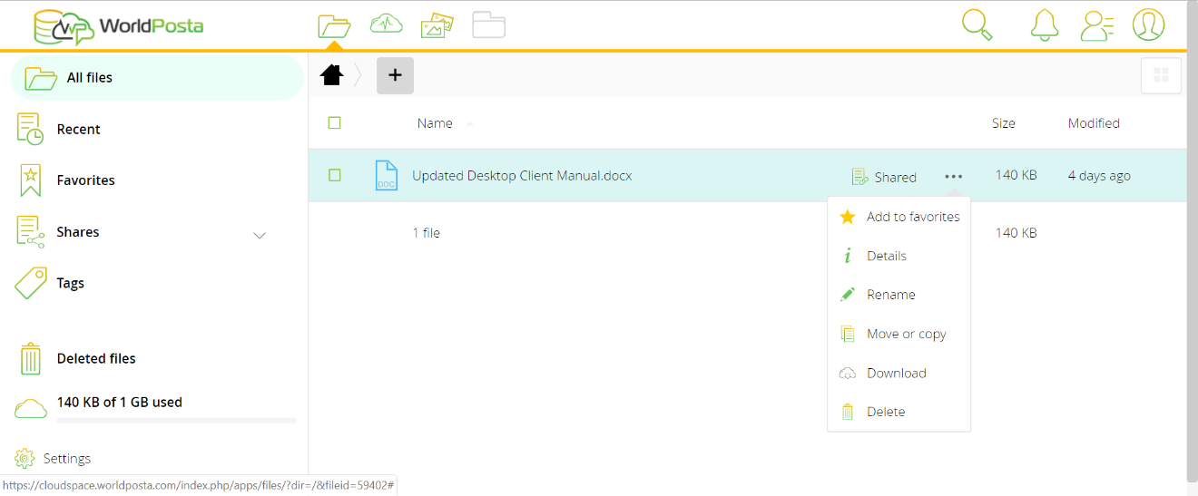Choose Rename from the file menu

click(899, 295)
